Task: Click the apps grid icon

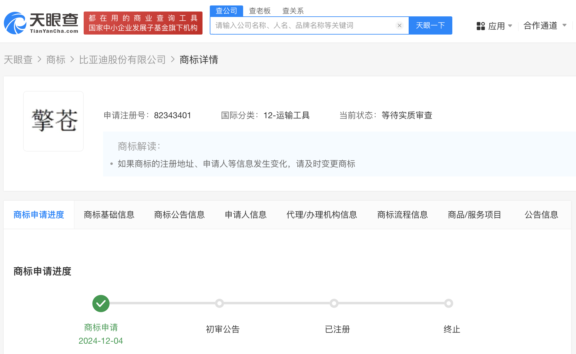Action: [x=481, y=26]
